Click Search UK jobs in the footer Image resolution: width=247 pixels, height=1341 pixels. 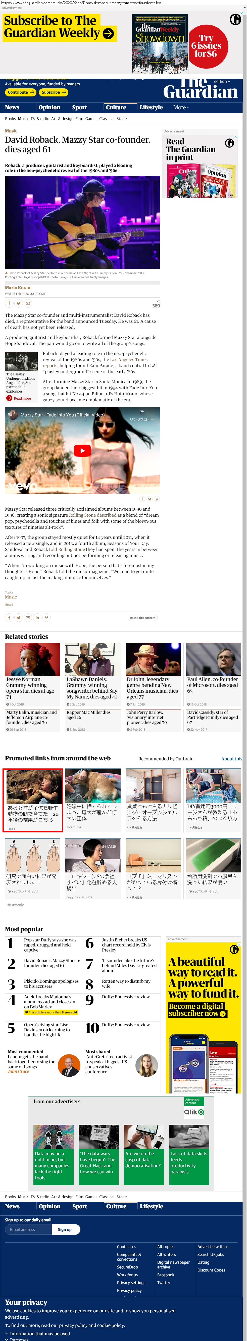point(211,1254)
